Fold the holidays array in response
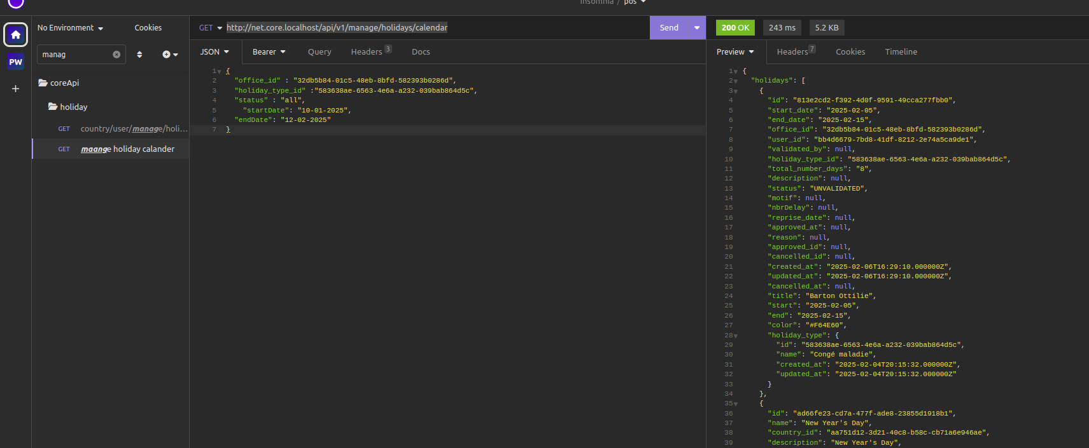The width and height of the screenshot is (1089, 448). (736, 81)
